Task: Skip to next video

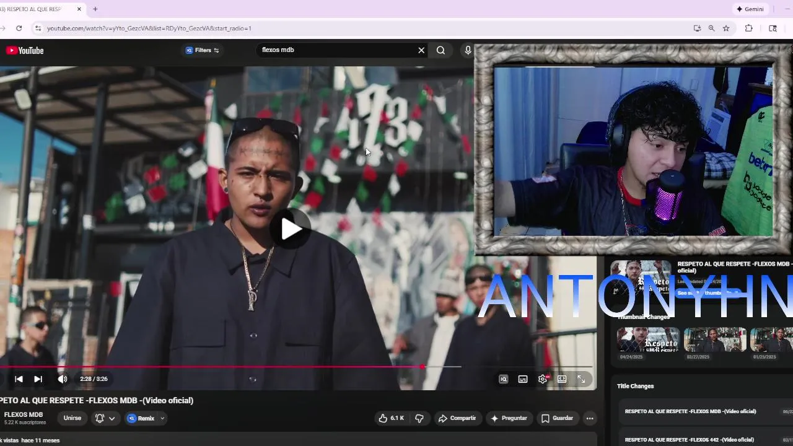Action: (x=38, y=379)
